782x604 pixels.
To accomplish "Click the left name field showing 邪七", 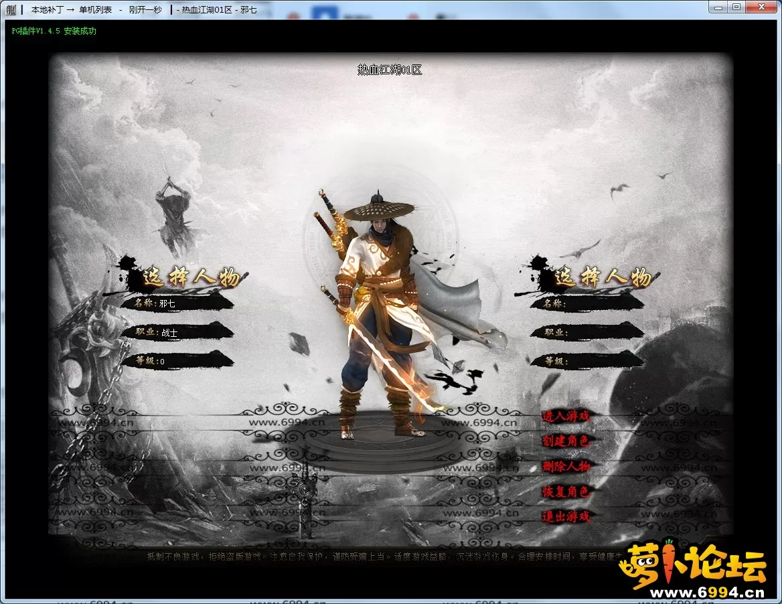I will pos(177,303).
